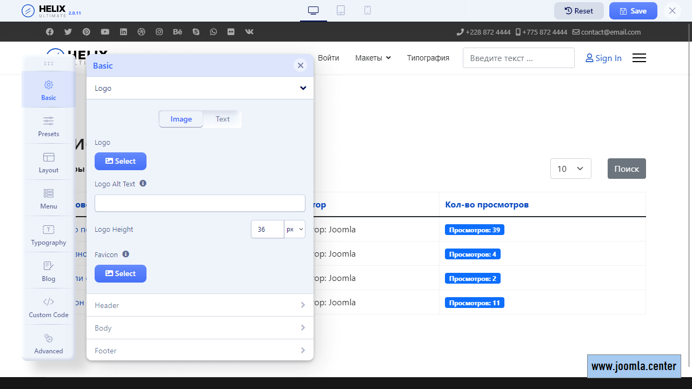Switch logo type to Text
This screenshot has width=692, height=389.
click(x=222, y=119)
